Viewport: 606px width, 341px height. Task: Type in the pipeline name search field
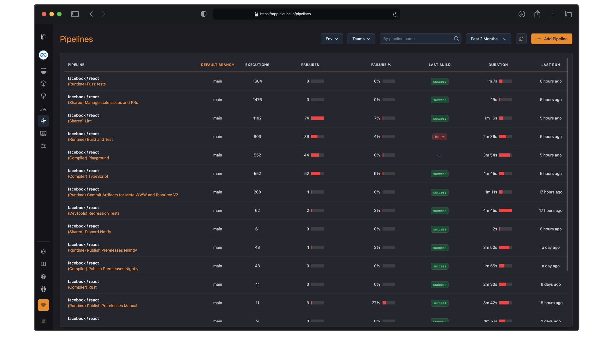(417, 39)
